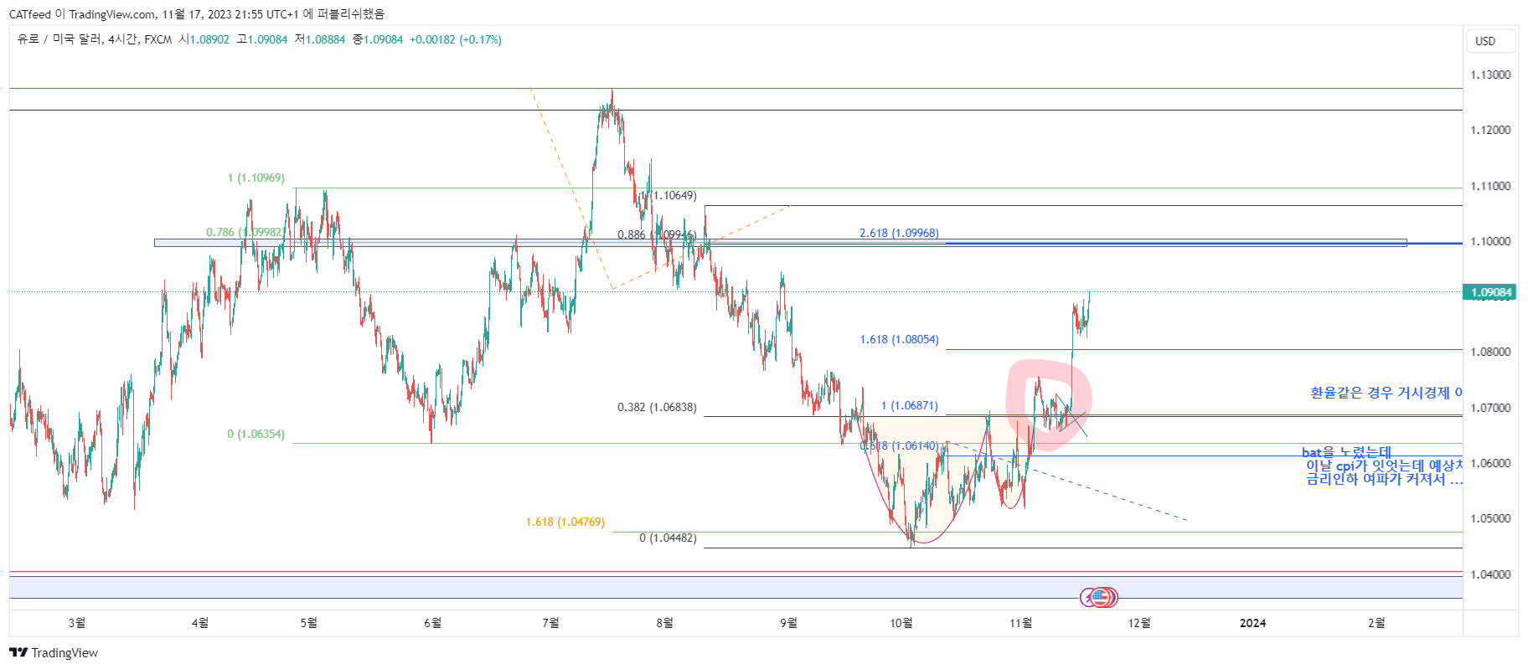Click the CATfeed publisher header text
This screenshot has height=669, width=1528.
click(197, 13)
